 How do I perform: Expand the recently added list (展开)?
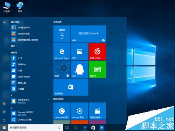pos(14,46)
